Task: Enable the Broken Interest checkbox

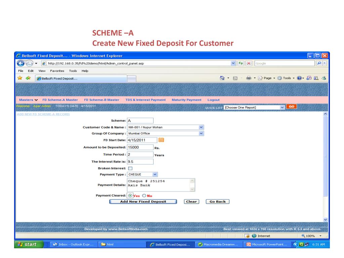Action: 130,168
